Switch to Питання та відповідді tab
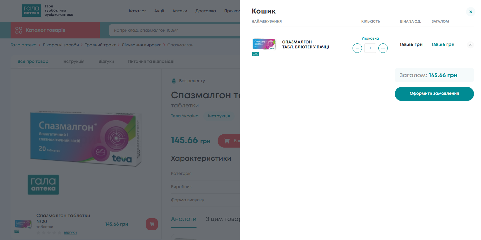Image resolution: width=481 pixels, height=240 pixels. tap(151, 61)
